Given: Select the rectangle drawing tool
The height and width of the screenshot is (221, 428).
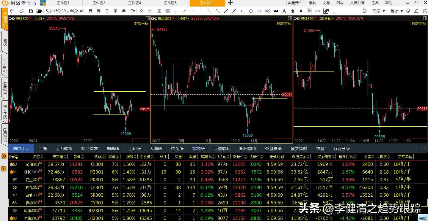Looking at the screenshot, I should click(x=243, y=11).
